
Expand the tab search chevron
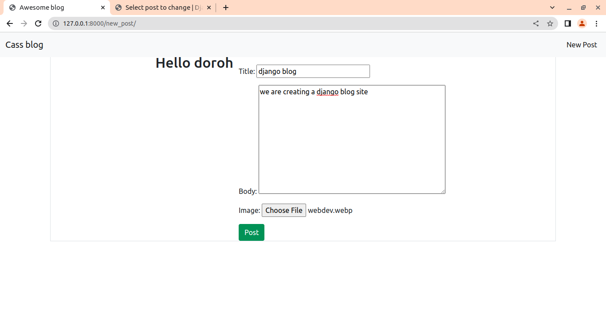point(552,8)
